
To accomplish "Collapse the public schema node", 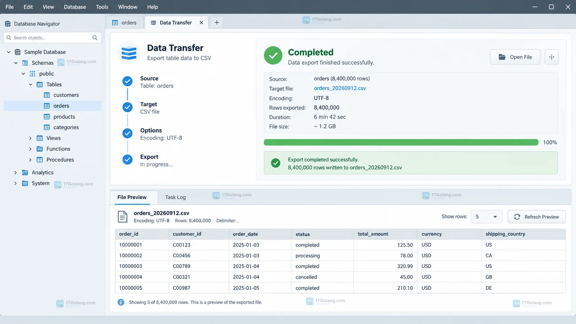I will 23,74.
